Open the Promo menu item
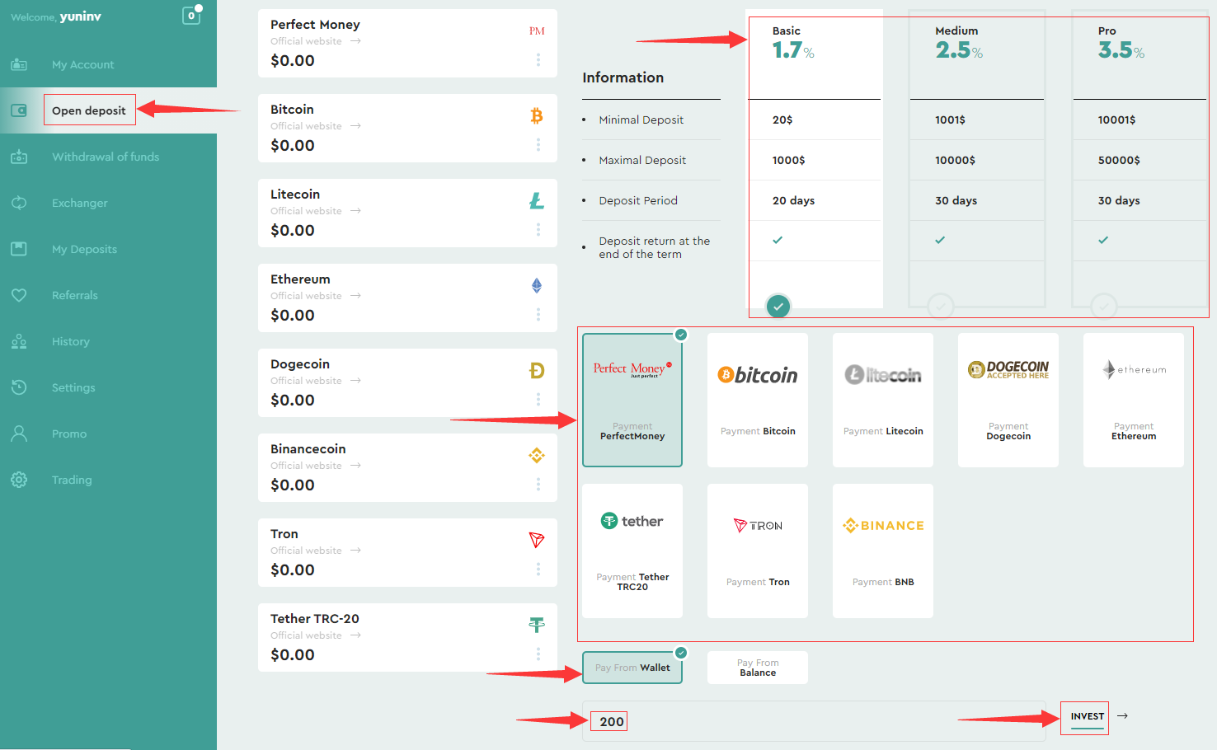The width and height of the screenshot is (1217, 750). pos(69,434)
